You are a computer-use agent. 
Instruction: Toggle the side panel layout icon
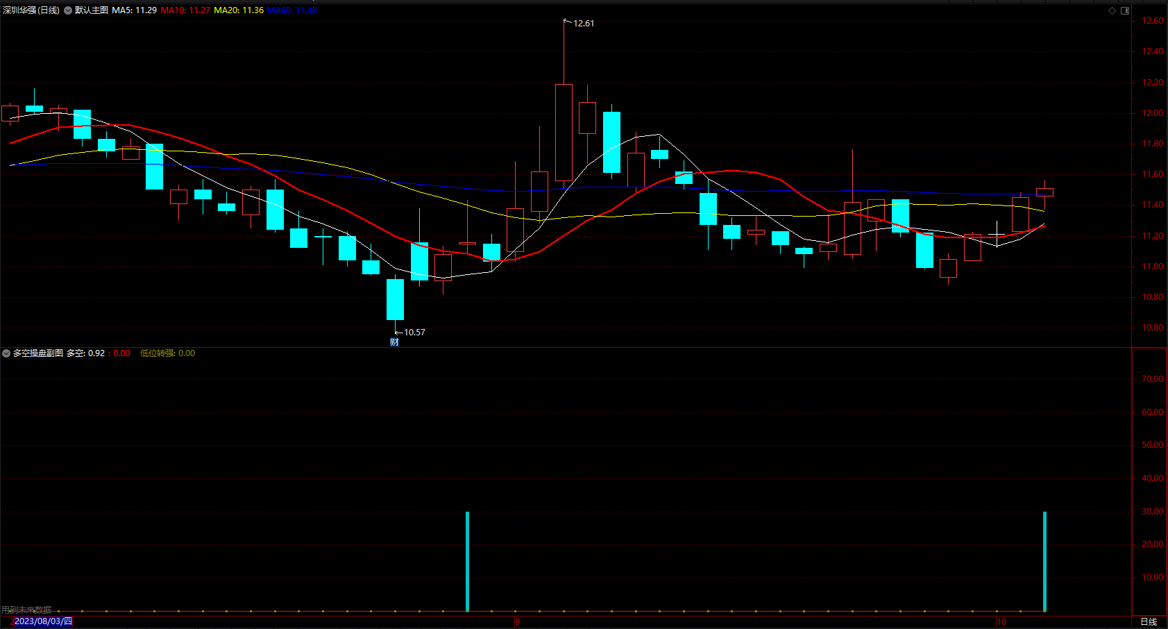click(1125, 10)
